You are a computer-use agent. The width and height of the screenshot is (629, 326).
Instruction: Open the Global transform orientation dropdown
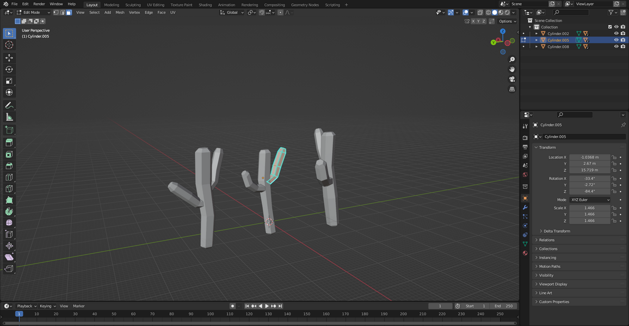(232, 12)
